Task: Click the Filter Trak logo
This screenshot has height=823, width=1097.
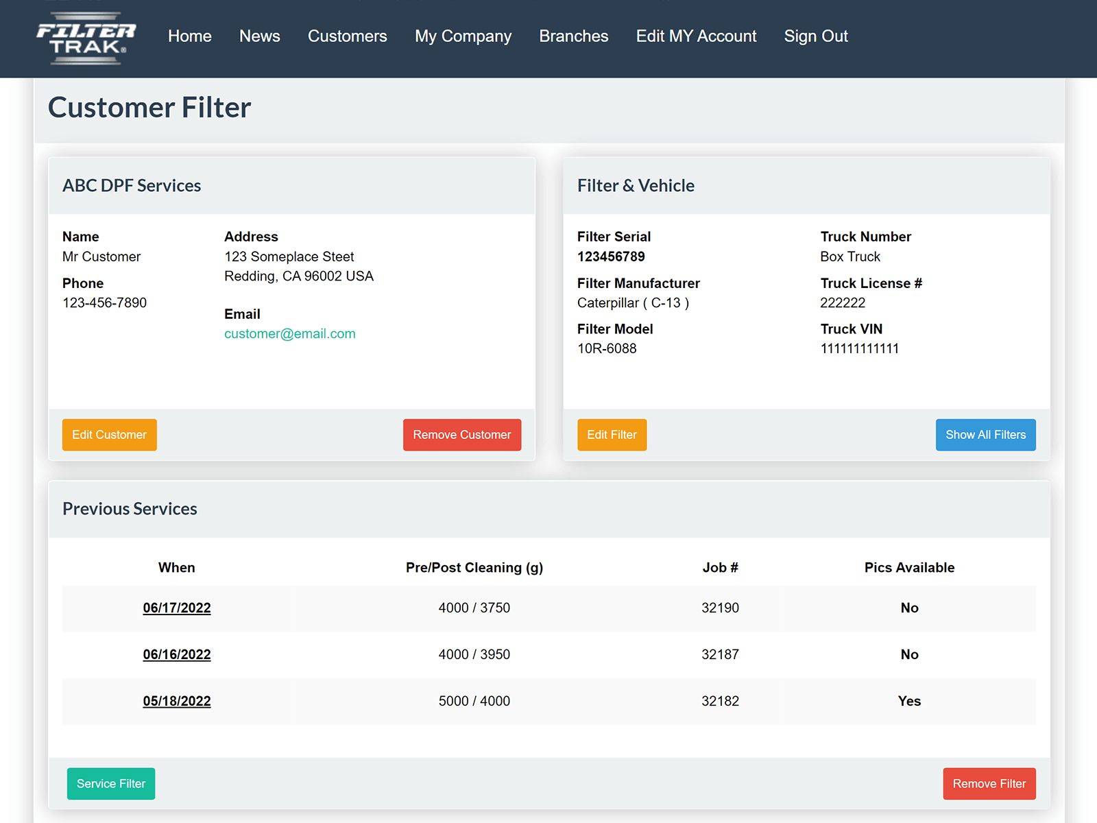Action: (x=86, y=39)
